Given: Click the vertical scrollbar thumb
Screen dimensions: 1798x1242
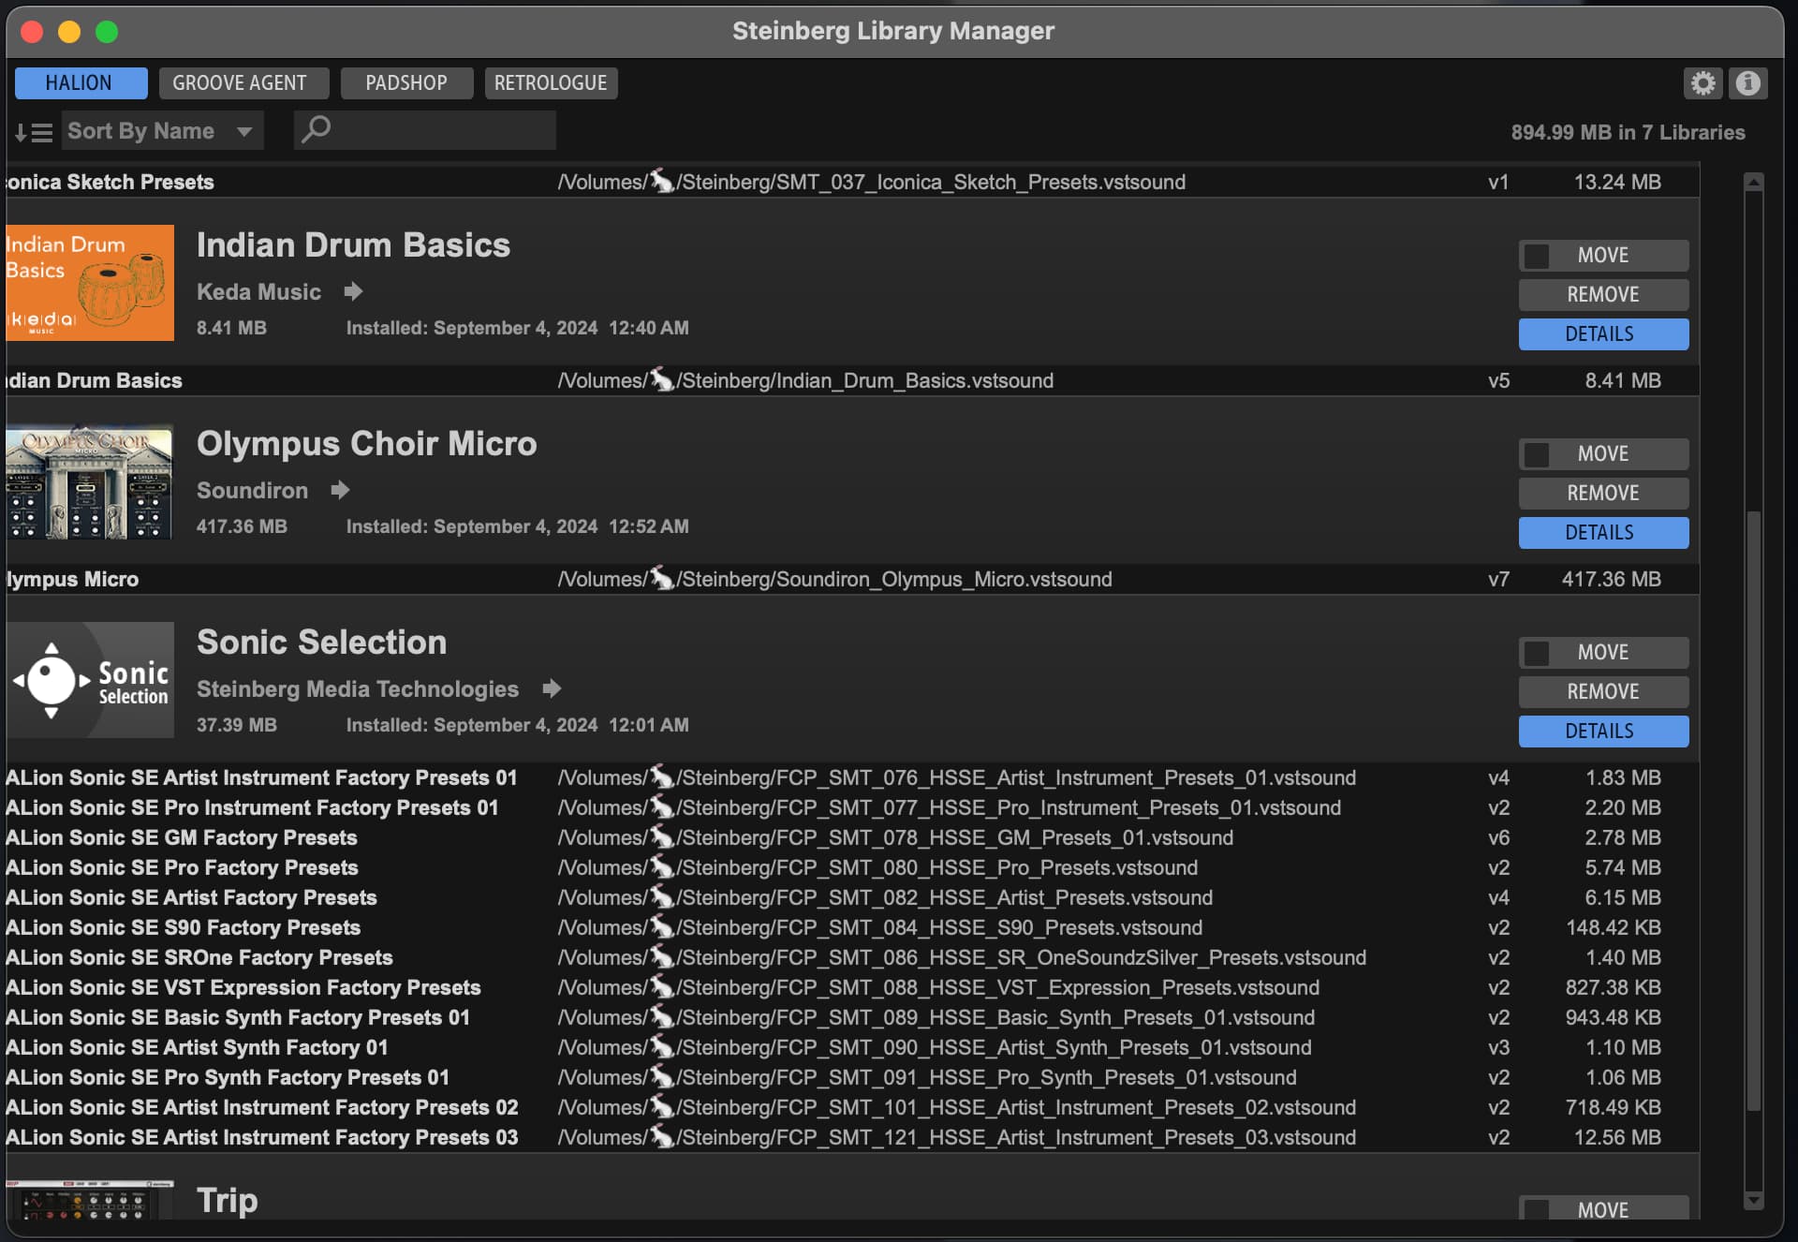Looking at the screenshot, I should coord(1754,810).
